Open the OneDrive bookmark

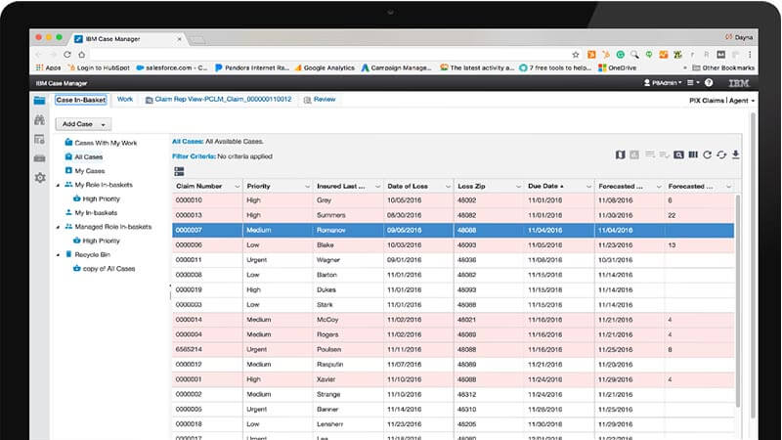618,67
